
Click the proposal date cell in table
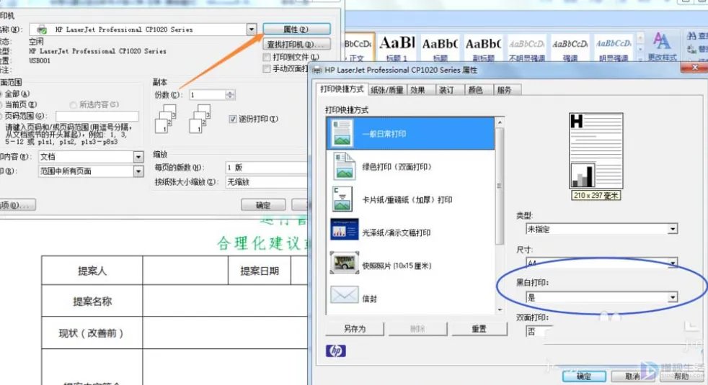coord(259,271)
